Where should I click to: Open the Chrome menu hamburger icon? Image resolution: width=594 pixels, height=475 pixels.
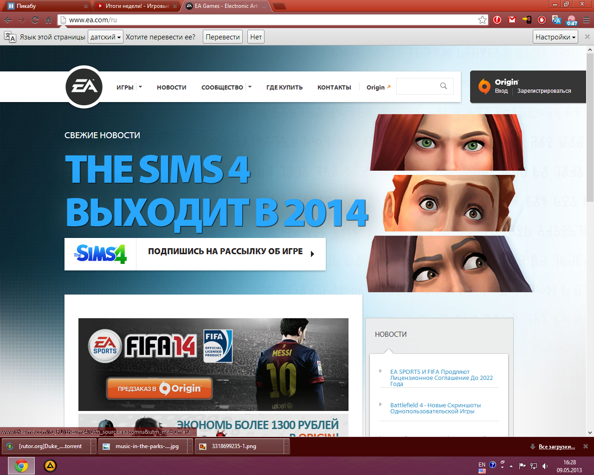(586, 20)
